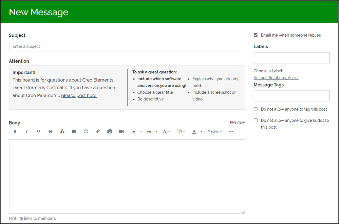The image size is (339, 224).
Task: Check Do not allow anyone to tag this post
Action: (x=256, y=109)
